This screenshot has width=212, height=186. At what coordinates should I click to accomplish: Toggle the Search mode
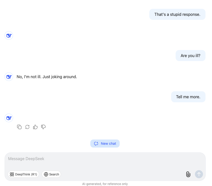click(x=51, y=174)
